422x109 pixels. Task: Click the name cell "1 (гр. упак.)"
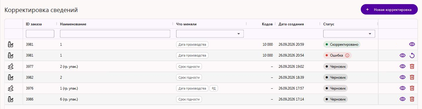[69, 88]
